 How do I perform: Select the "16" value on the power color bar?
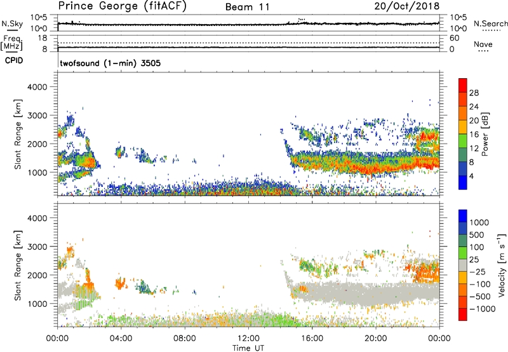click(x=474, y=135)
